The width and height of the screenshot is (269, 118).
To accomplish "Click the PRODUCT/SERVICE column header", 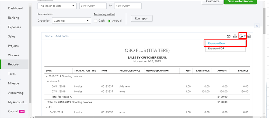I will (x=130, y=71).
